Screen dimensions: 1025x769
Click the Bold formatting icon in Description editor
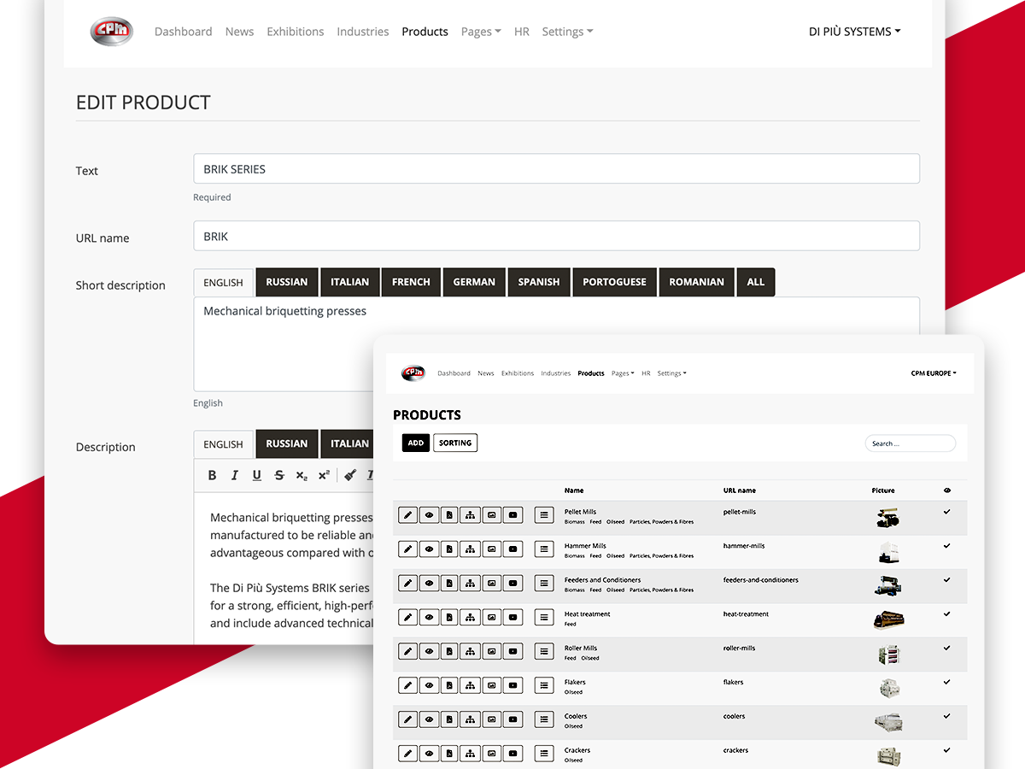pos(213,475)
